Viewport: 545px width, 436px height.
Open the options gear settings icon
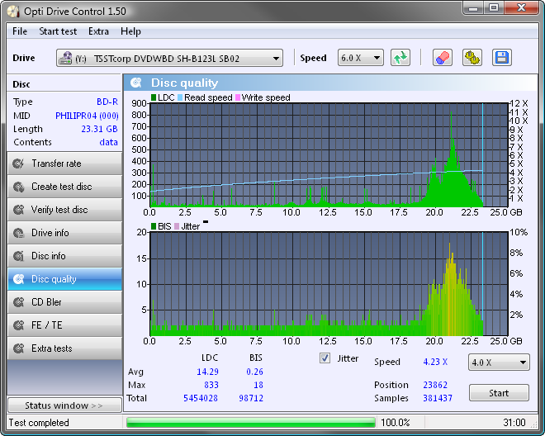click(472, 58)
